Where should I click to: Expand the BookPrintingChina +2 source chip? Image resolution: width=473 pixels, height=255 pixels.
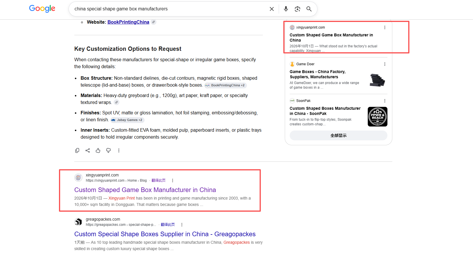pyautogui.click(x=226, y=85)
